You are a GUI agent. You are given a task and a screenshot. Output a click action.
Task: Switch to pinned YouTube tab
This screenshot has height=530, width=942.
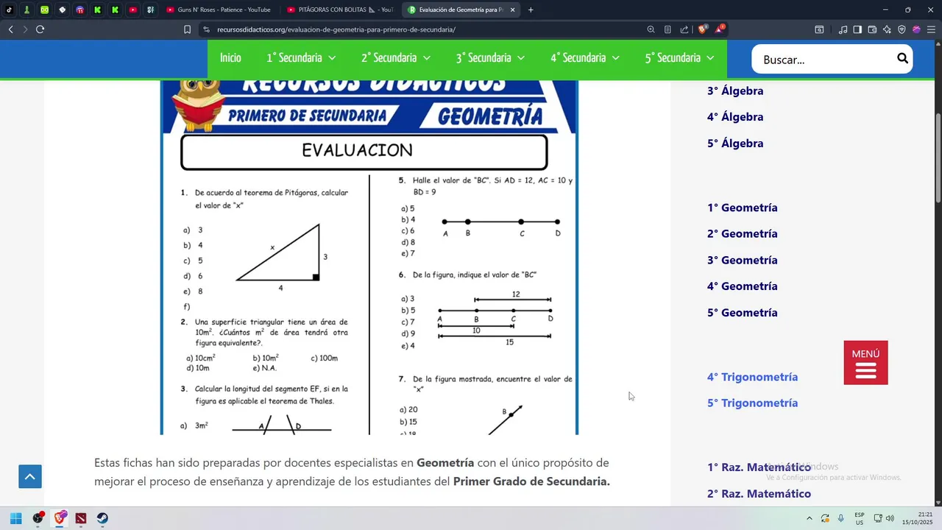132,10
